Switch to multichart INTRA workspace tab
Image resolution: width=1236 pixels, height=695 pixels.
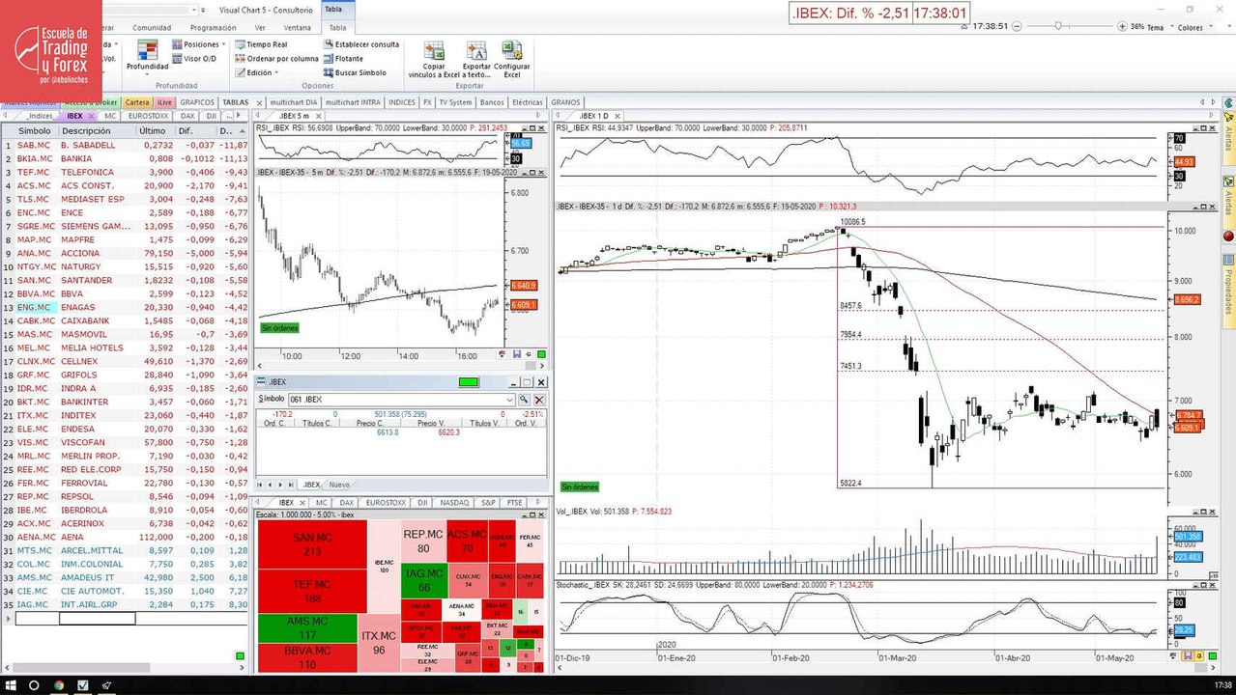pyautogui.click(x=353, y=102)
